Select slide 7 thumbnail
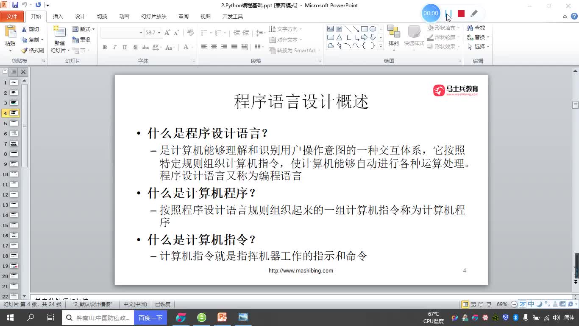The height and width of the screenshot is (326, 579). [14, 144]
